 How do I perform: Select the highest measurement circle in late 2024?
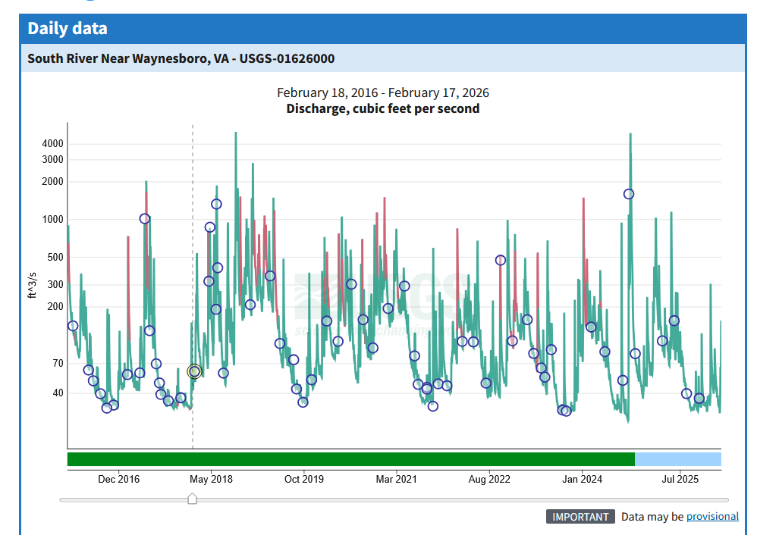(629, 194)
